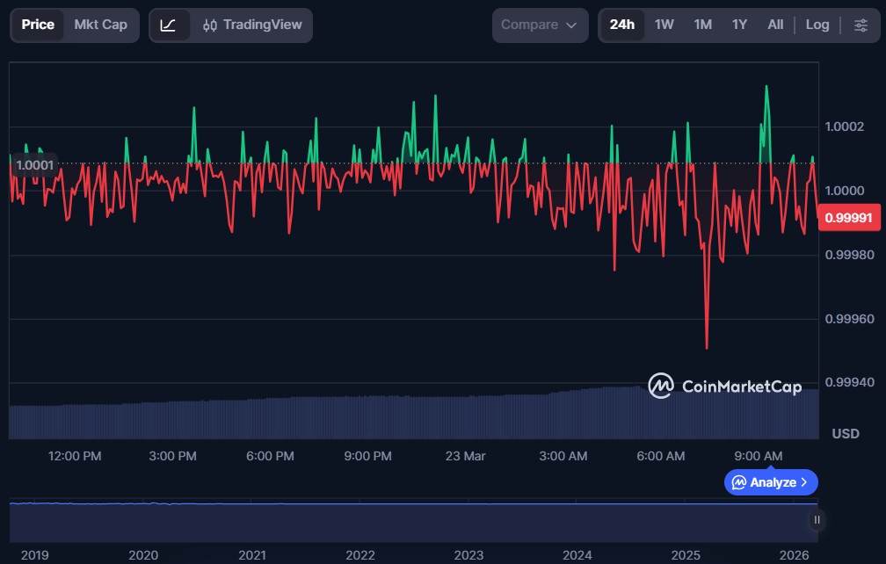Show the 1M time range
Screen dimensions: 886x564
click(x=702, y=25)
